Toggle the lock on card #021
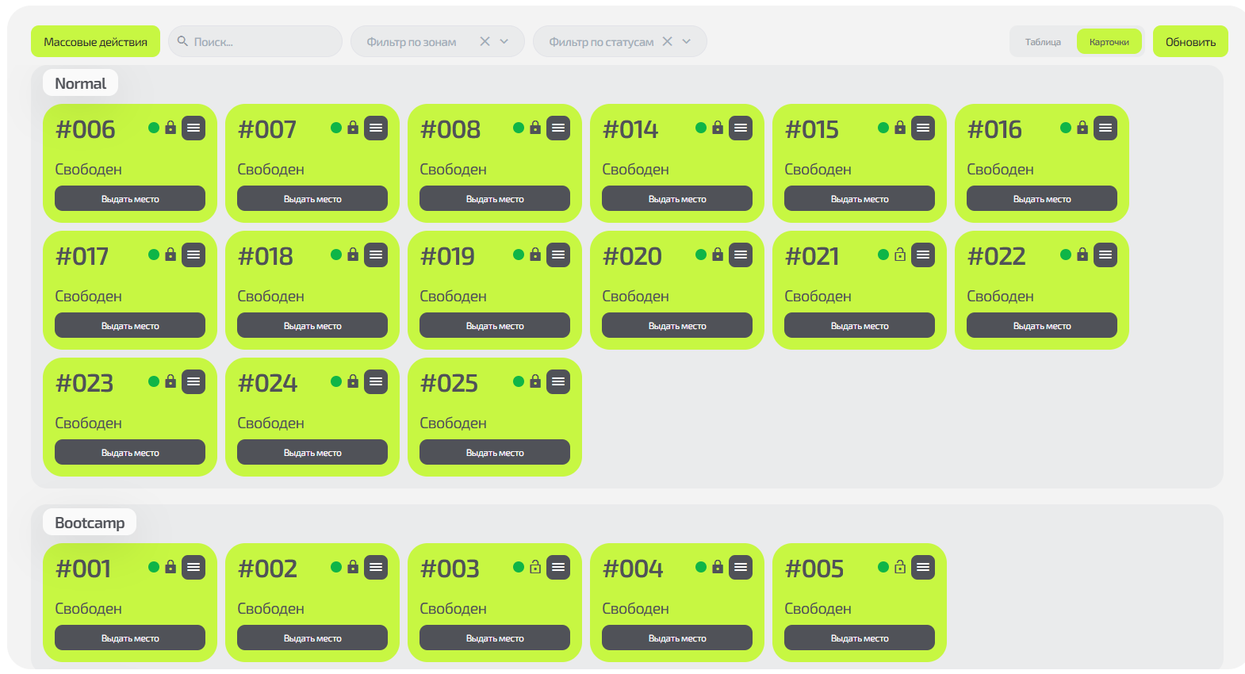The width and height of the screenshot is (1245, 674). click(x=900, y=255)
